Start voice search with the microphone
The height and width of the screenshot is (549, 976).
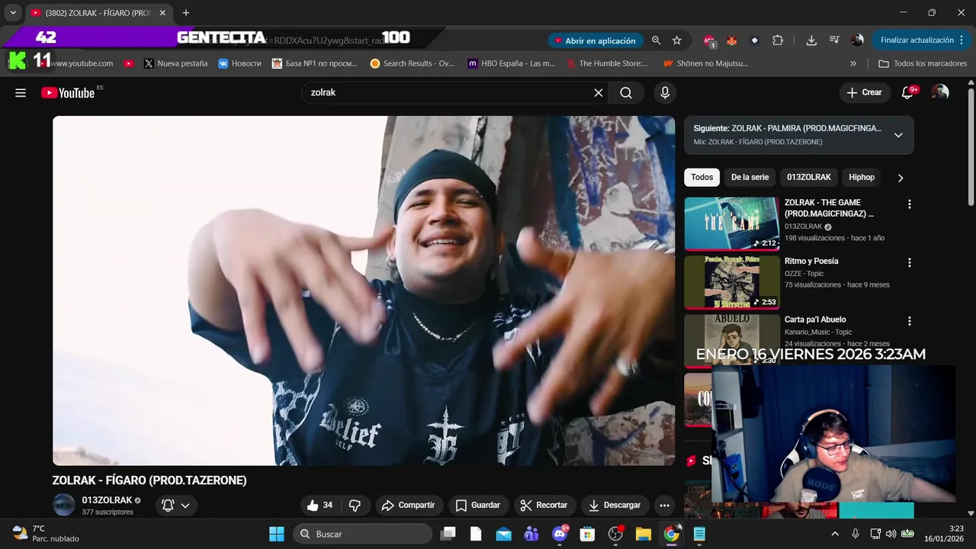665,93
